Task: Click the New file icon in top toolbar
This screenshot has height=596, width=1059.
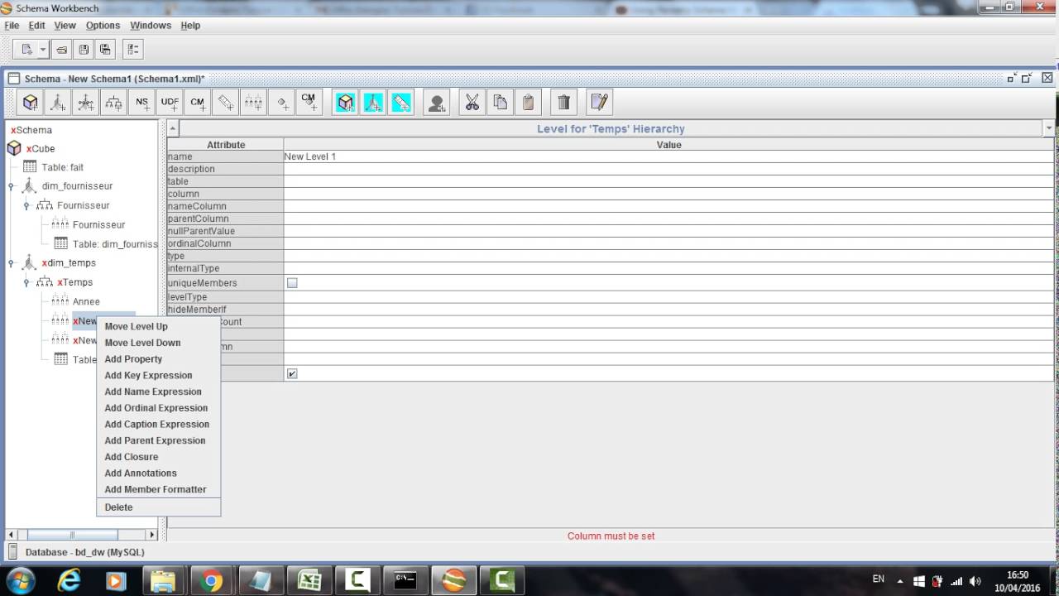Action: [x=26, y=50]
